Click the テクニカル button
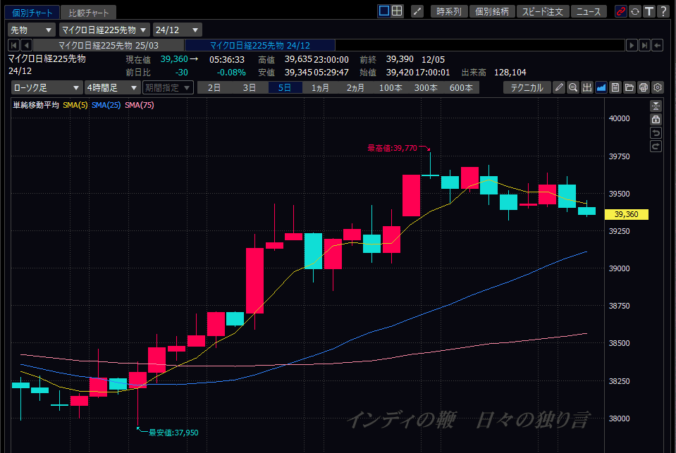Screen dimensions: 676x453 click(x=527, y=87)
